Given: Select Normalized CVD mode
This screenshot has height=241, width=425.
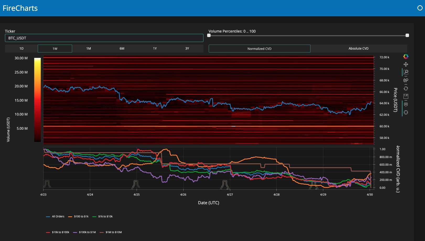Looking at the screenshot, I should (259, 49).
